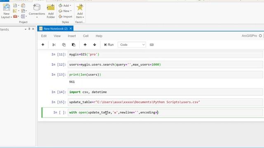Open the Contents pane options arrow
This screenshot has height=148, width=264.
click(x=26, y=29)
